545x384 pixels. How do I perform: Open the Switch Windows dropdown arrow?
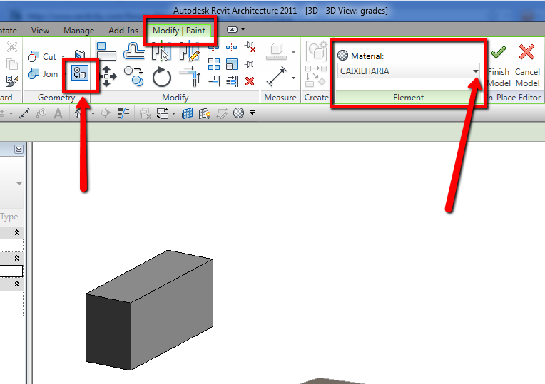[x=173, y=113]
